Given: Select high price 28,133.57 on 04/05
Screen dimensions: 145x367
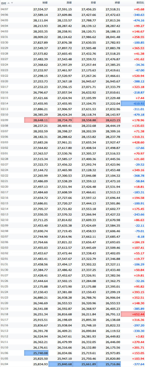Looking at the screenshot, I should pos(65,20).
